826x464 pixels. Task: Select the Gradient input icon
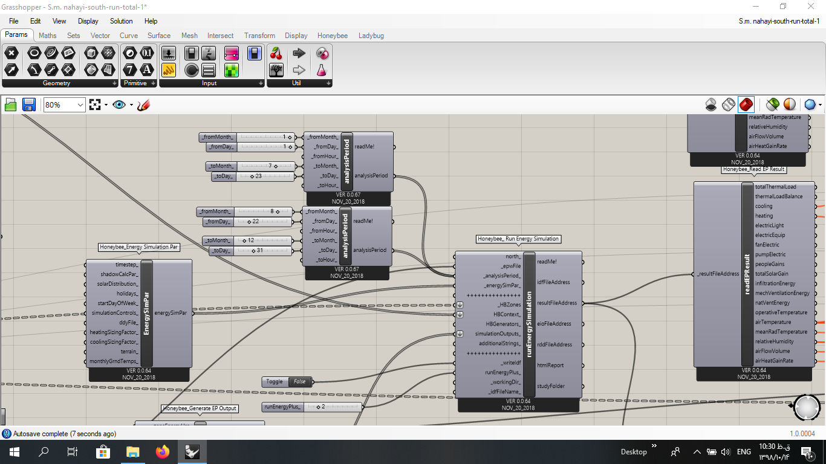[232, 53]
